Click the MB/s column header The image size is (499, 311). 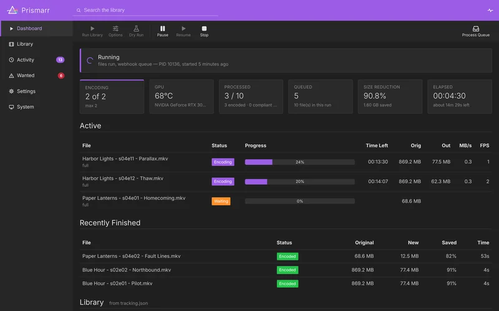pos(465,146)
